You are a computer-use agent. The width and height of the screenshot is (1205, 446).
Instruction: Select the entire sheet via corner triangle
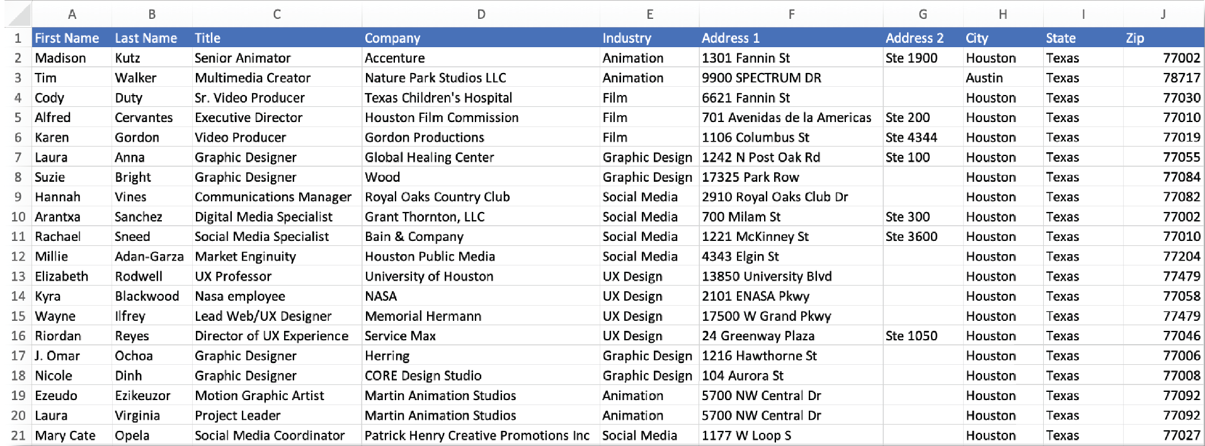pos(18,14)
